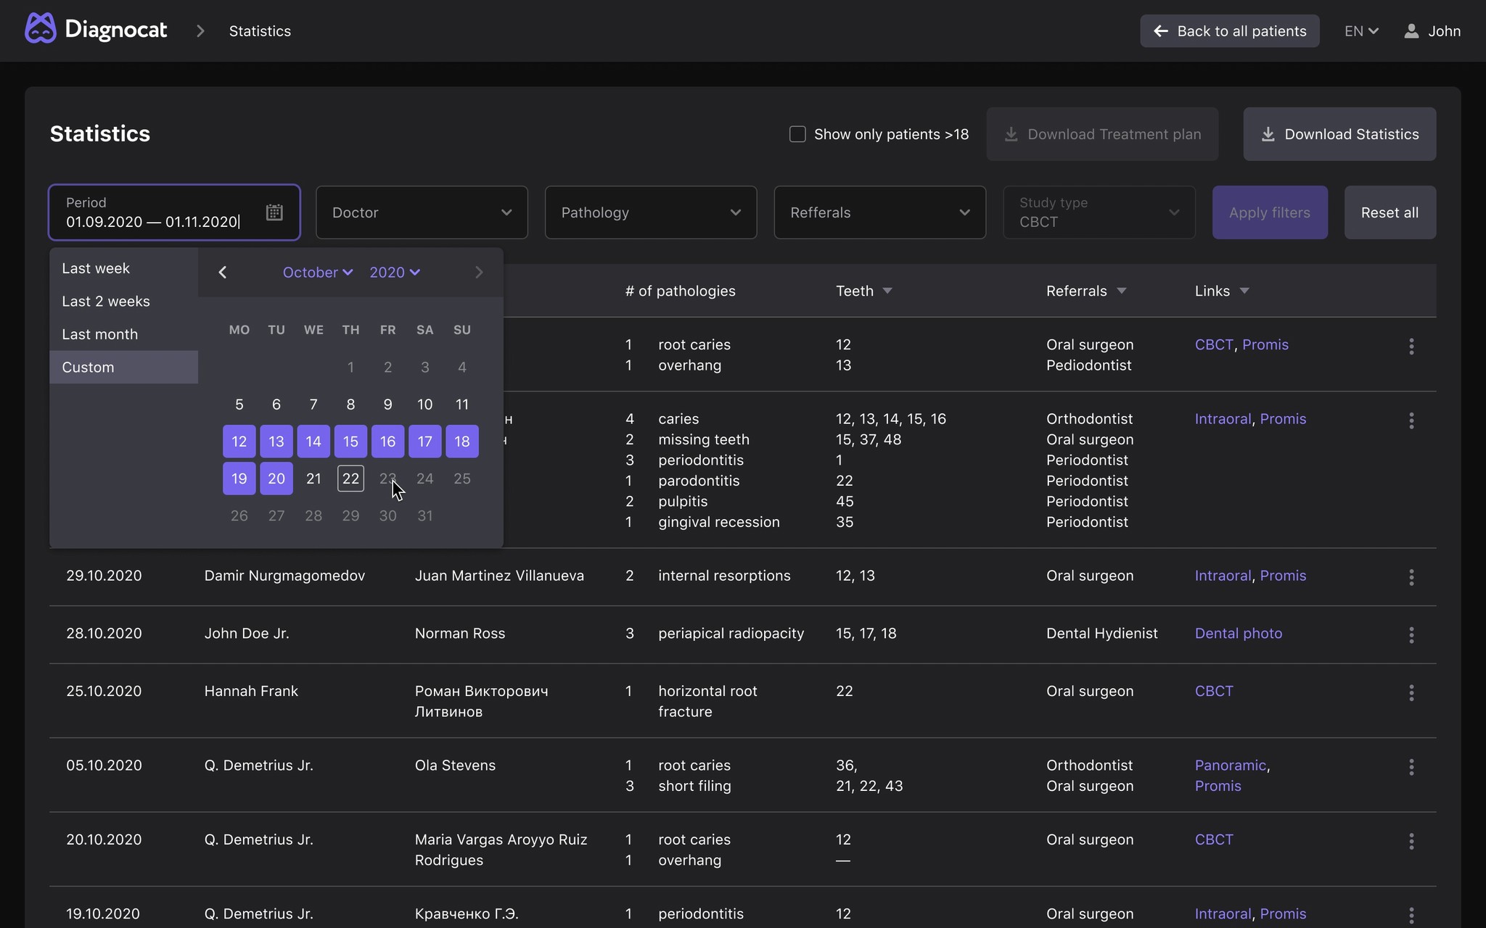Click Back to all patients button
The height and width of the screenshot is (928, 1486).
point(1229,31)
